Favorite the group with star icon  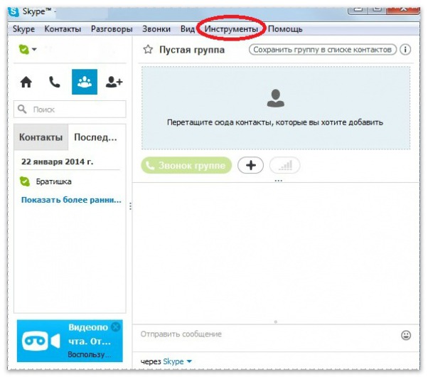click(x=148, y=50)
